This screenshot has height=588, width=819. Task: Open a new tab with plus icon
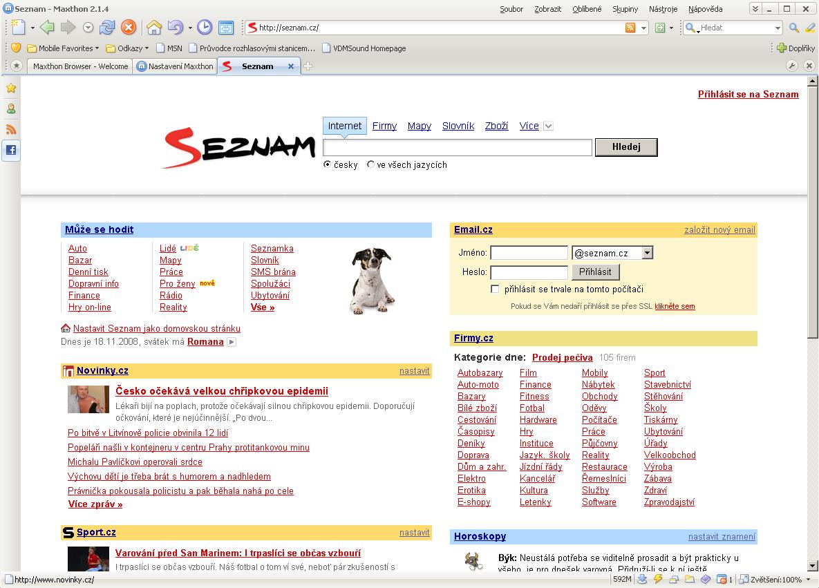point(308,66)
